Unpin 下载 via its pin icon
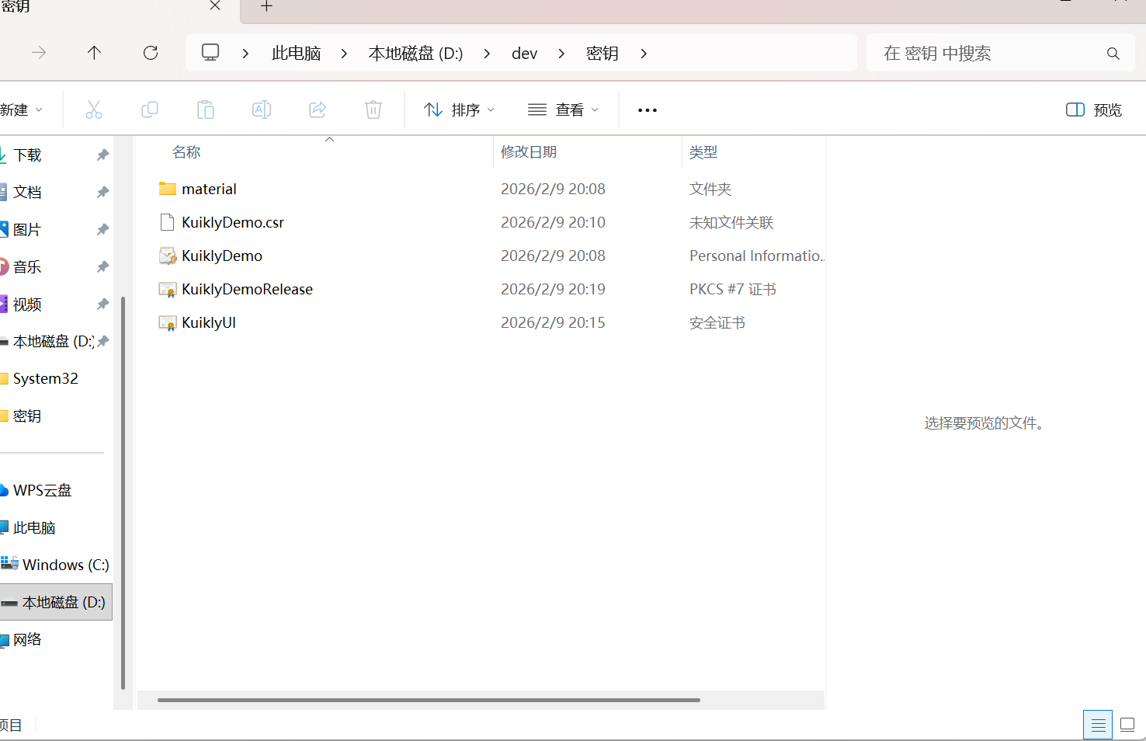The image size is (1146, 741). pos(102,155)
